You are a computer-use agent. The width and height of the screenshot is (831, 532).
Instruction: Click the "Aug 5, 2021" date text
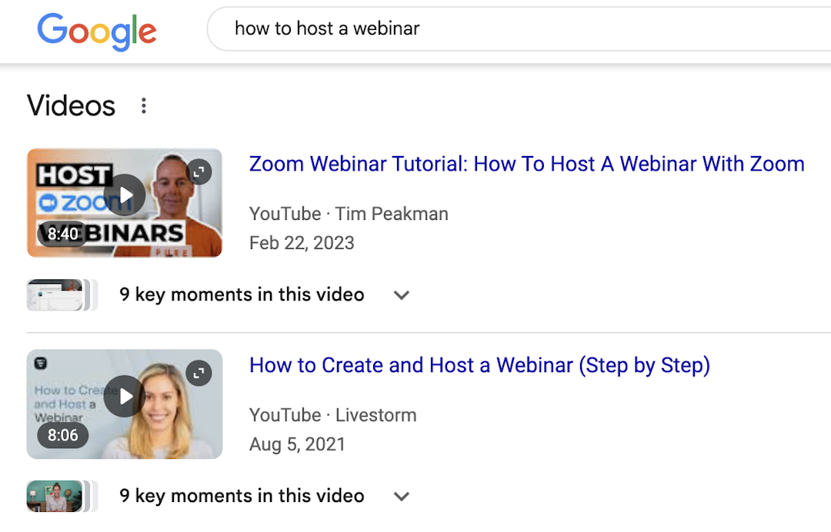[297, 444]
